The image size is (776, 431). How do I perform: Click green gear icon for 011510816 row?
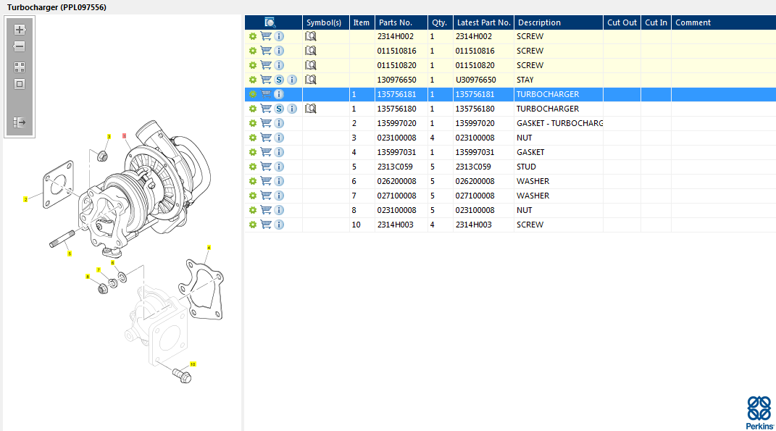tap(253, 51)
